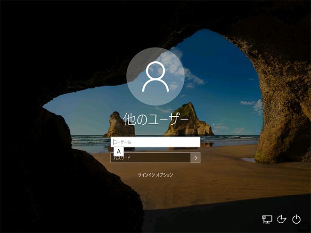This screenshot has width=311, height=233.
Task: Open the power options icon
Action: tap(296, 219)
